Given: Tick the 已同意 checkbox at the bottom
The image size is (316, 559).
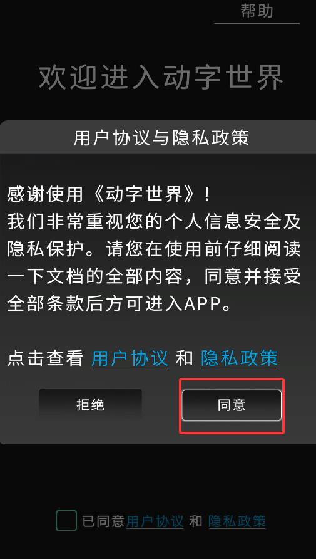Looking at the screenshot, I should [66, 521].
